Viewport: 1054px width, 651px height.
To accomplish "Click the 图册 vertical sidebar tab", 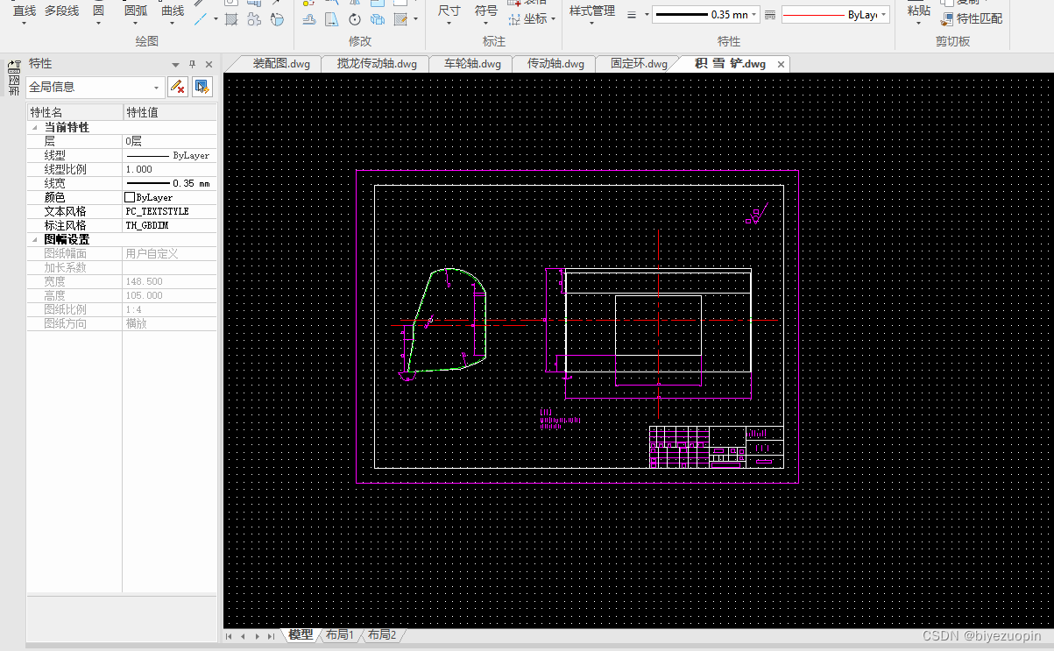I will tap(14, 86).
